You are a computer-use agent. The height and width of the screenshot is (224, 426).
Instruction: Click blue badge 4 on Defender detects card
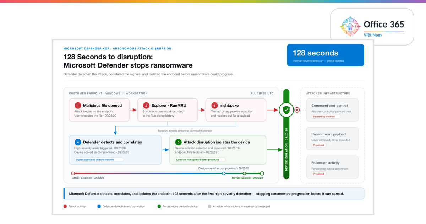[x=78, y=142]
